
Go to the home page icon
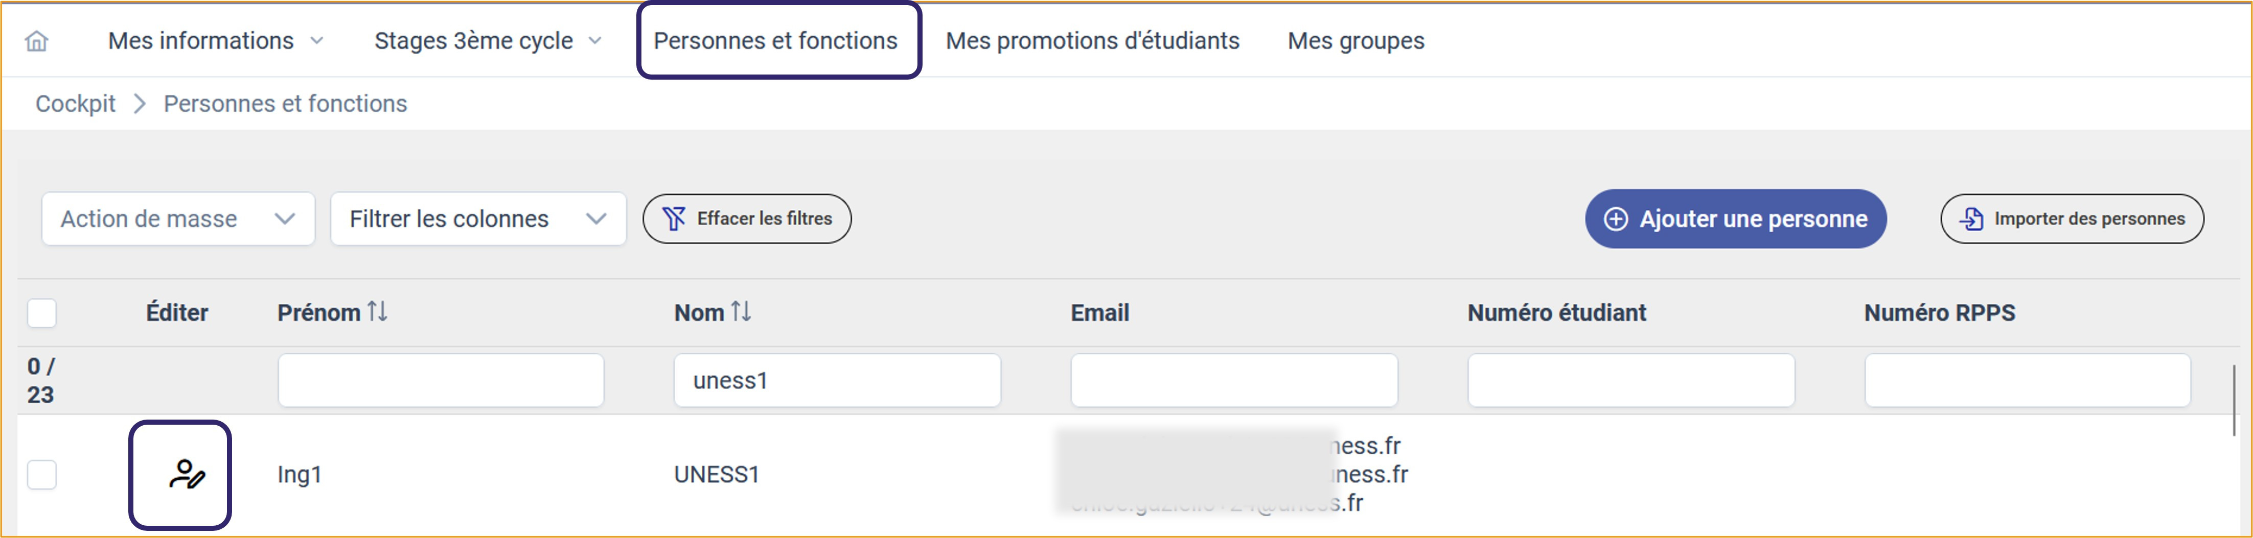(37, 41)
